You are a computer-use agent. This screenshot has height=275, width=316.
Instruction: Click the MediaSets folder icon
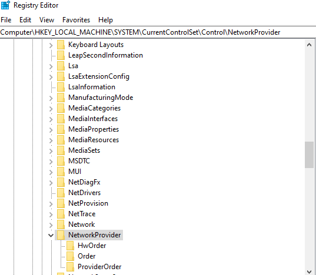(x=61, y=150)
